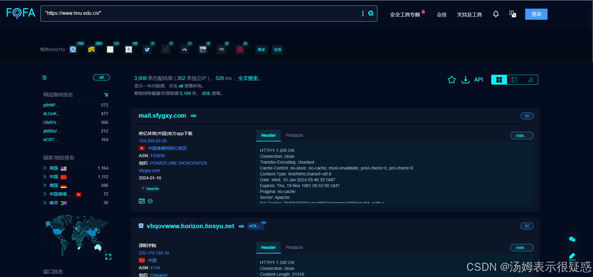Open the WeChat contact floating icon
Viewport: 593px width, 277px height.
tap(572, 239)
